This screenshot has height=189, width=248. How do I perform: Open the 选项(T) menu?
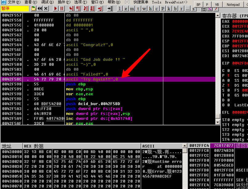tap(81, 2)
